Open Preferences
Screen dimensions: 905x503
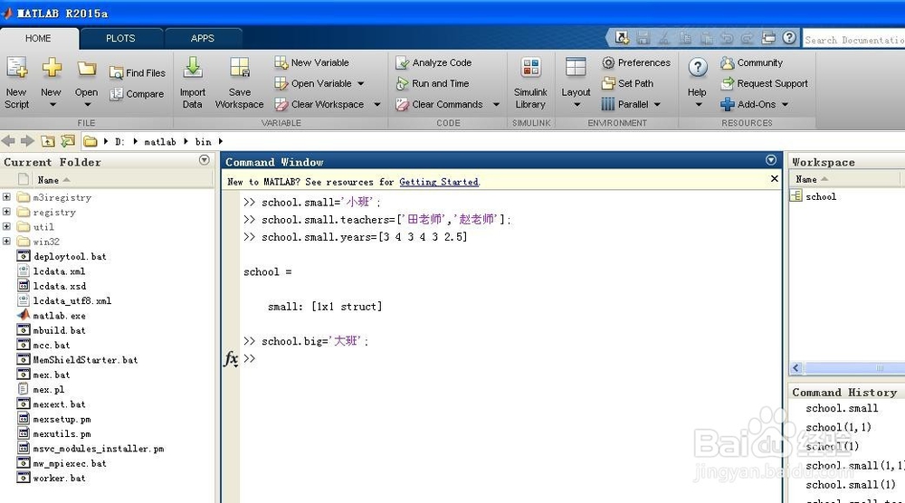[x=636, y=62]
